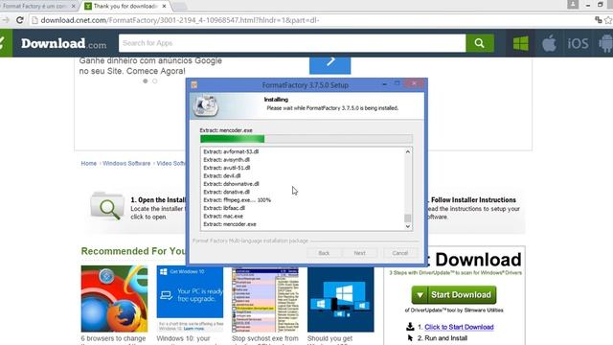Click the Recommended For You heading
The image size is (613, 345).
(x=134, y=251)
